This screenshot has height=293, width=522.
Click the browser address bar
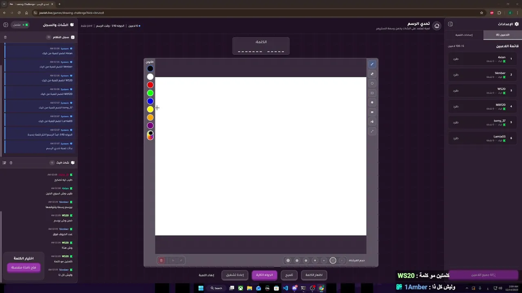pos(257,13)
